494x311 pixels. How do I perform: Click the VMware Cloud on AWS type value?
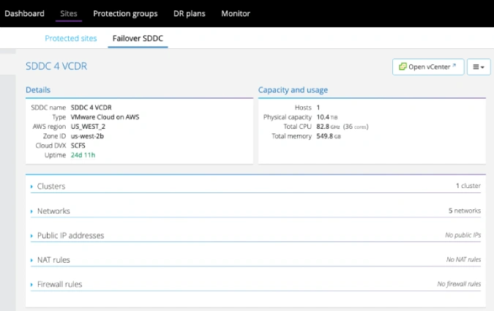[x=105, y=117]
